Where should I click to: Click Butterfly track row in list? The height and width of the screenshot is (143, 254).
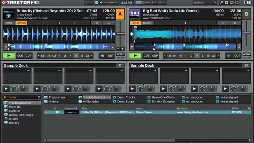click(147, 112)
